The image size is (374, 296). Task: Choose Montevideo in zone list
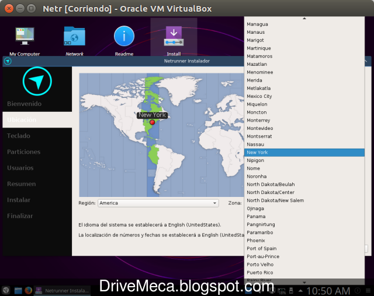304,128
